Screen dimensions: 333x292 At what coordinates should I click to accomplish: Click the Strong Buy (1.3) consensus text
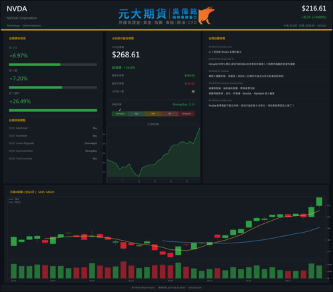pos(184,105)
